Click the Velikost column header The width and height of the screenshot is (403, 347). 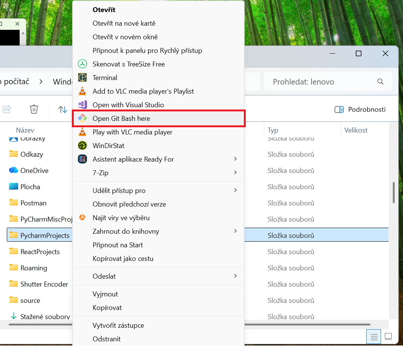coord(356,130)
